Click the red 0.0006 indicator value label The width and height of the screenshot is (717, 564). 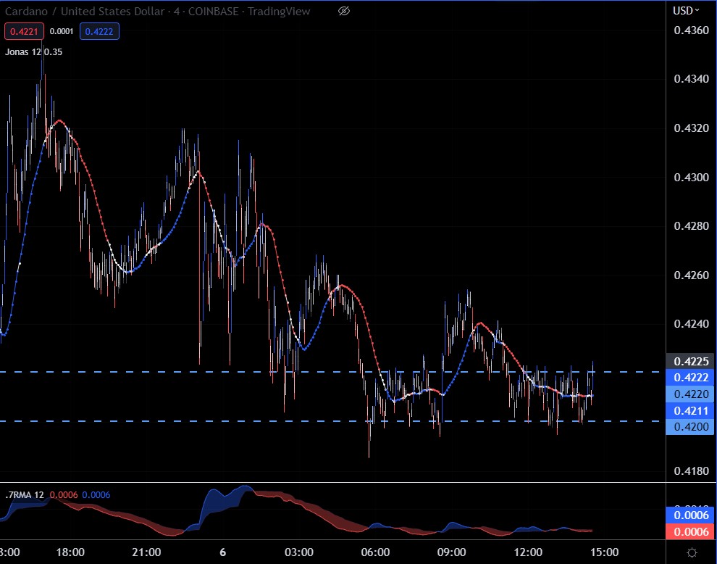691,531
